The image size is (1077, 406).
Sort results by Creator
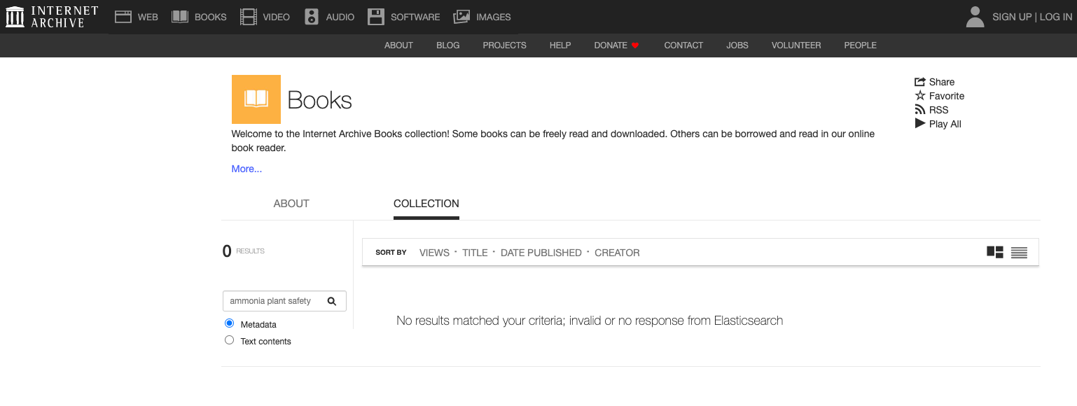(x=617, y=253)
